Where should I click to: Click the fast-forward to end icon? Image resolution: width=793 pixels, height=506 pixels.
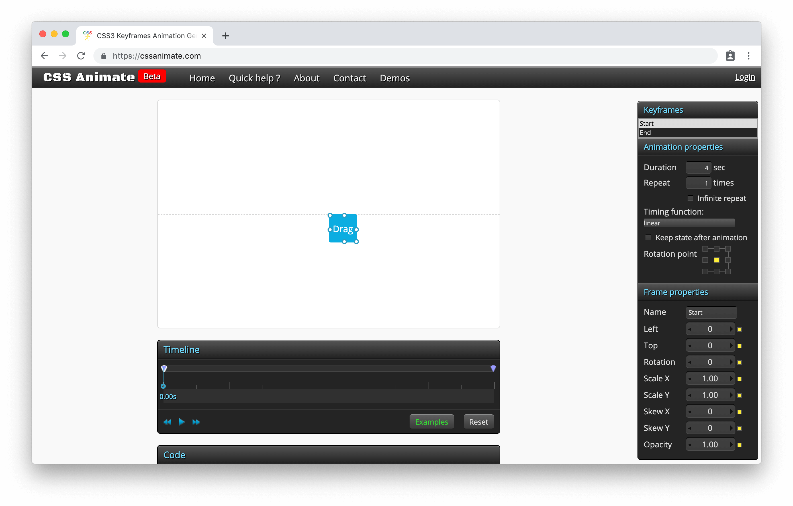[196, 422]
